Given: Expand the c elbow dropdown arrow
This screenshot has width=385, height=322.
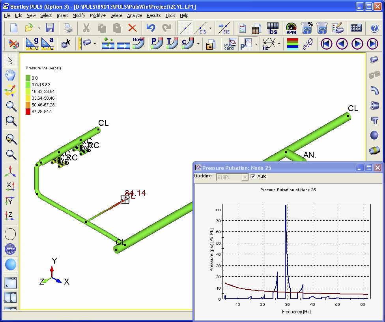Looking at the screenshot, I should tap(198, 44).
